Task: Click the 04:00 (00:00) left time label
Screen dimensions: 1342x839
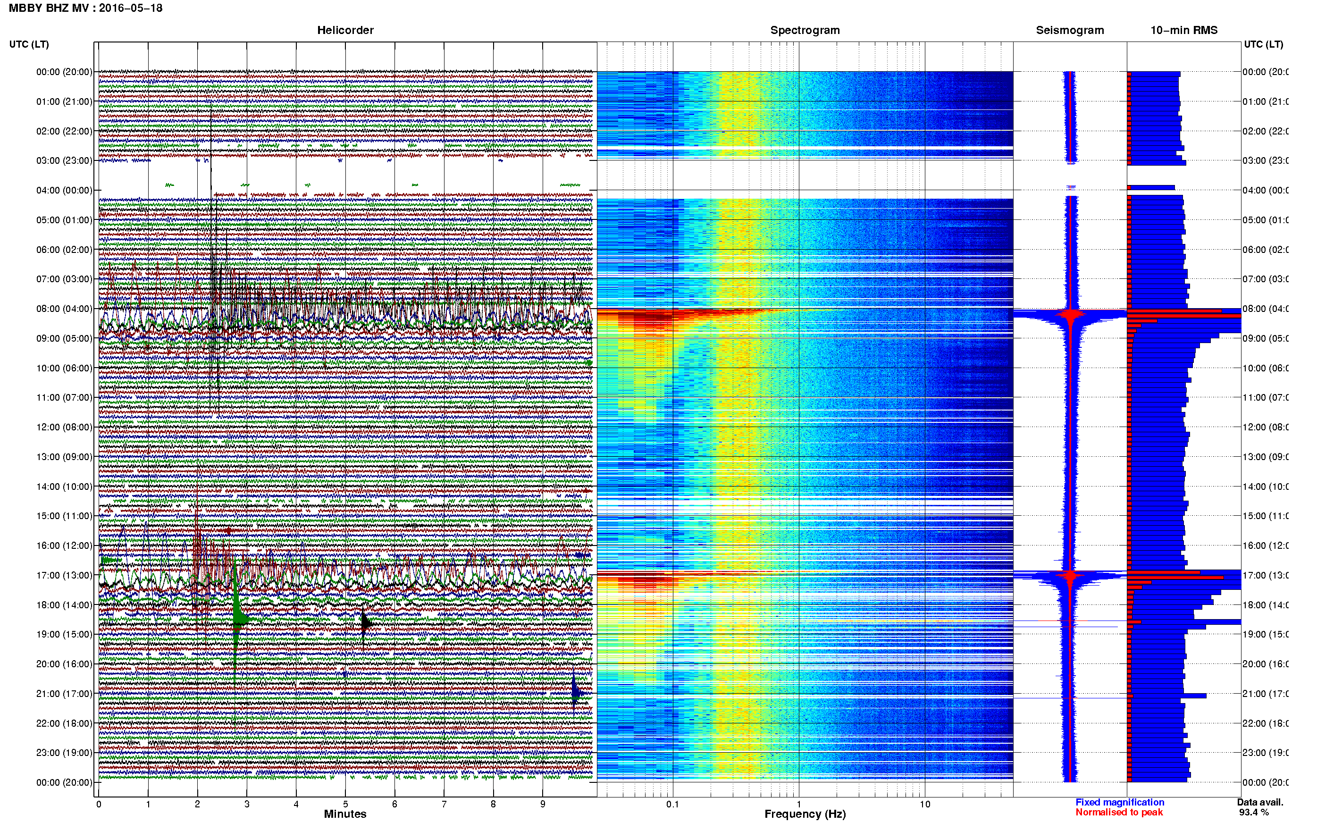Action: [x=64, y=190]
